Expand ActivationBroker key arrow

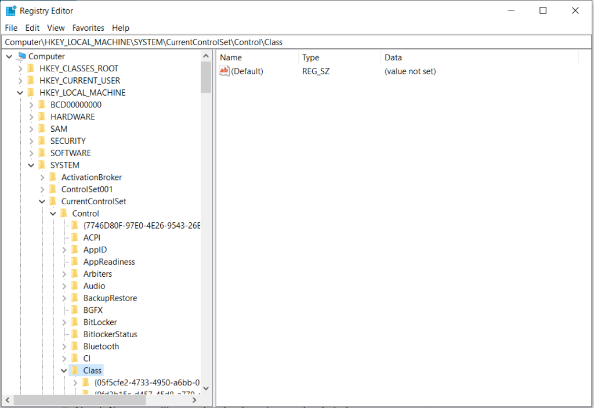(x=42, y=178)
